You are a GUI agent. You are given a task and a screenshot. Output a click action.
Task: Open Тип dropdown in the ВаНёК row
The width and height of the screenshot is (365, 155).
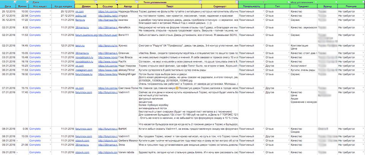(x=289, y=129)
